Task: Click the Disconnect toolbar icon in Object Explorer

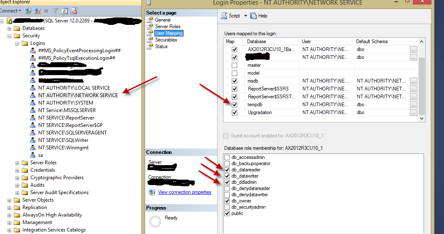Action: click(x=37, y=11)
